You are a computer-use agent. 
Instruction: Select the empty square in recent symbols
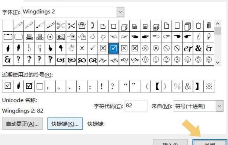coord(39,86)
